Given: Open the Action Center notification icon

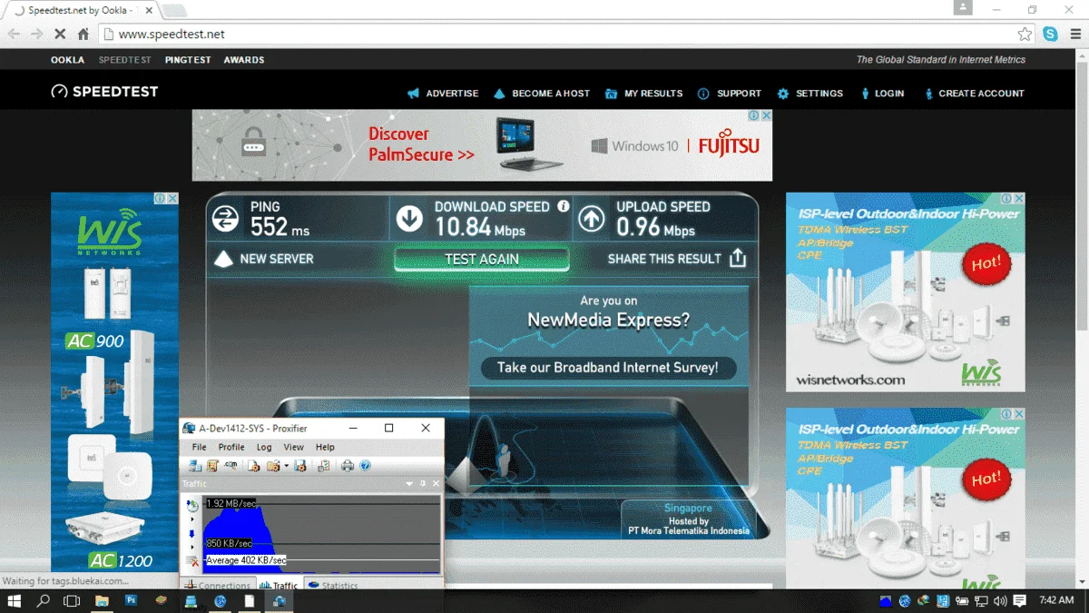Looking at the screenshot, I should click(x=1019, y=600).
